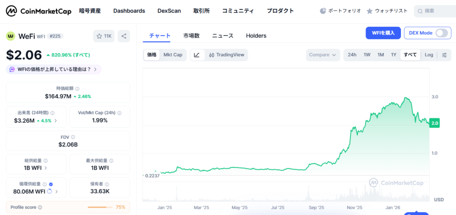Toggle the DEX Mode switch
Viewport: 456px width, 215px height.
[x=441, y=33]
